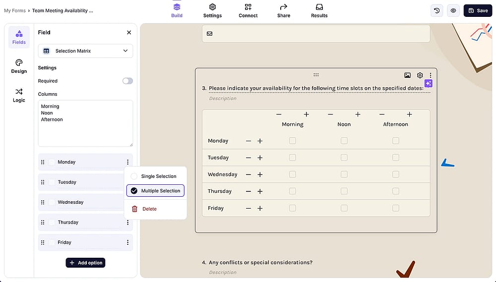Check Tuesday Afternoon box
496x282 pixels.
click(x=395, y=158)
